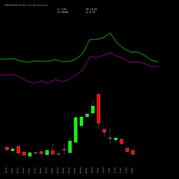The height and width of the screenshot is (179, 179).
Task: Click the 16 Feb date label
Action: (115, 170)
